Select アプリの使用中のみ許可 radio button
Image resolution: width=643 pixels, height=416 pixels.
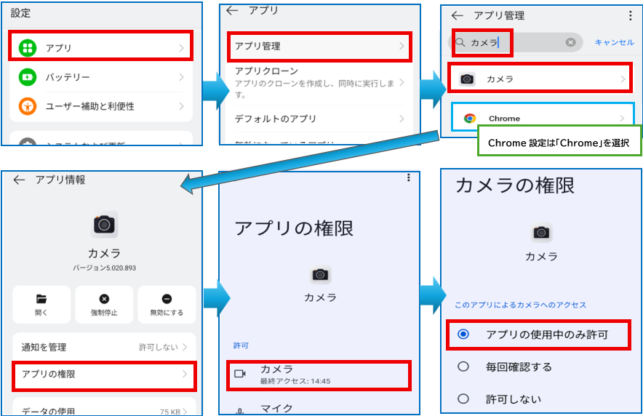click(463, 335)
